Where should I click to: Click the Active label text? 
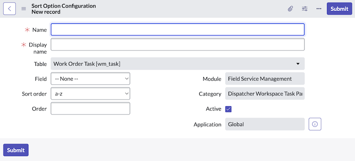pyautogui.click(x=213, y=109)
